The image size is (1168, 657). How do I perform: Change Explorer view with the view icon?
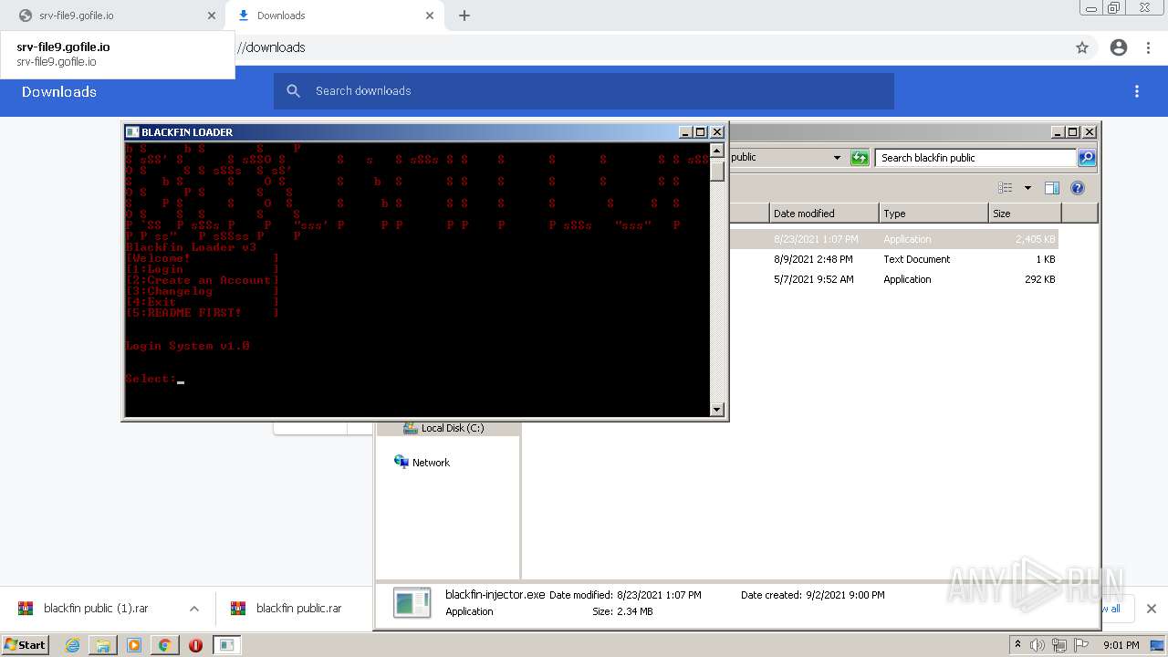coord(1006,188)
